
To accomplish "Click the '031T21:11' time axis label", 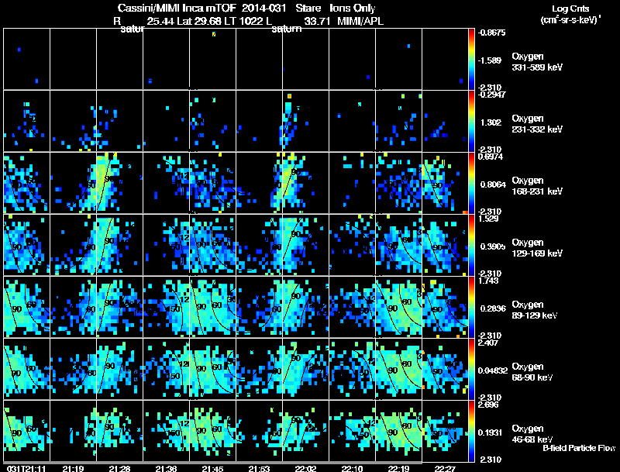I will (26, 468).
